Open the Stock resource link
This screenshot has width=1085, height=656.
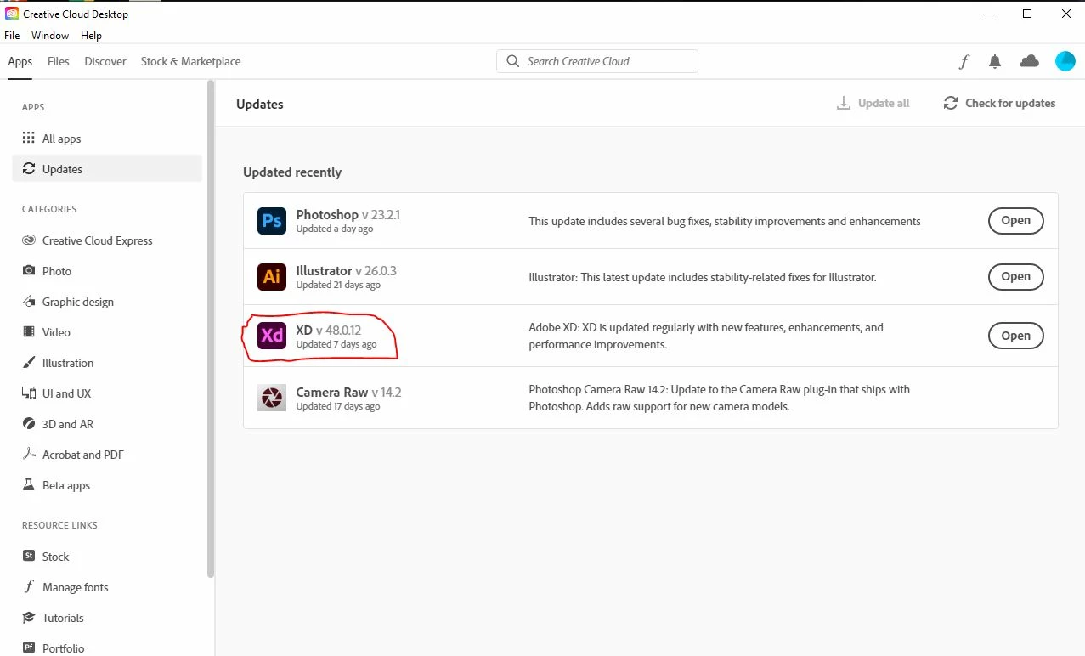tap(107, 557)
